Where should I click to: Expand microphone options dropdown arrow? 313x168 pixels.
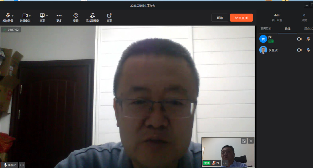click(x=13, y=16)
